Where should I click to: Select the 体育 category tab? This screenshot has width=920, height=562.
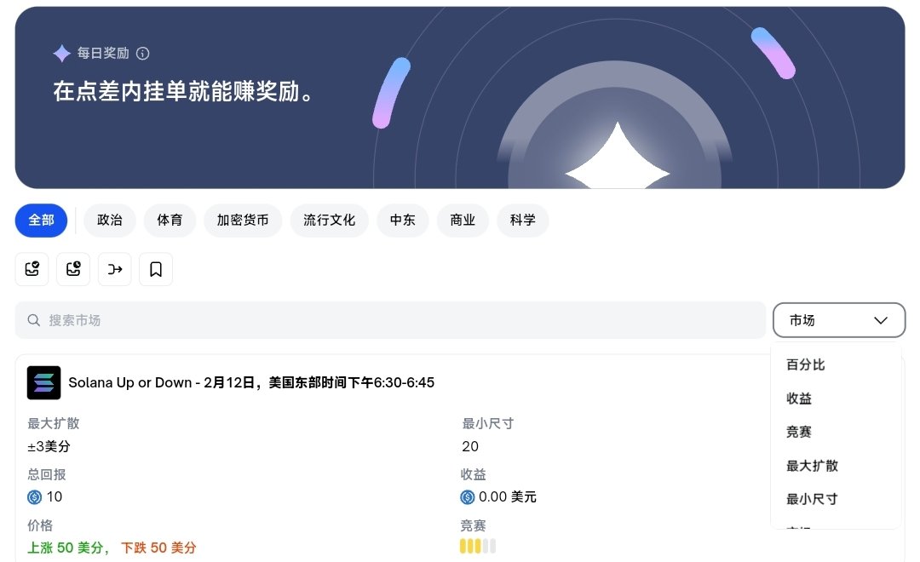pos(170,221)
